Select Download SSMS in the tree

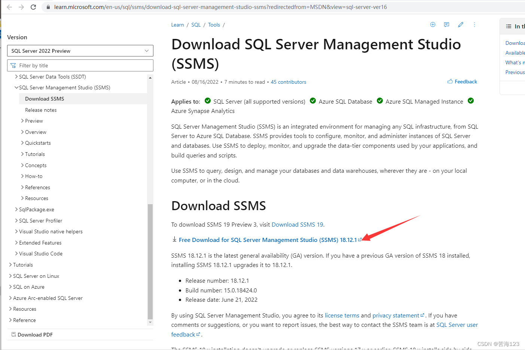45,99
